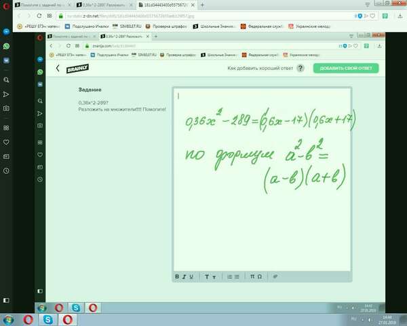Open VK in the outer Opera sidebar

tap(6, 60)
